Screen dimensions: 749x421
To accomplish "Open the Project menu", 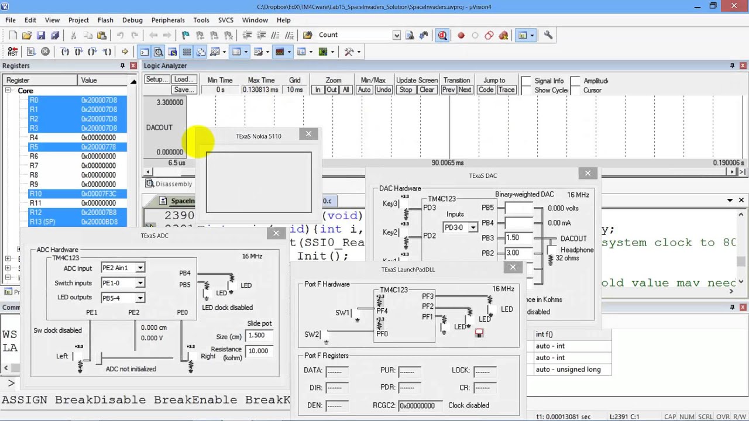I will click(x=78, y=20).
